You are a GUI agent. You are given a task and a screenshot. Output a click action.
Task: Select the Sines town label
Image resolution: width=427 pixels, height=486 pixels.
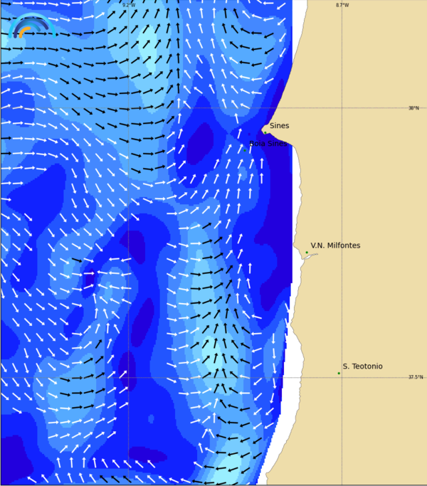(279, 126)
